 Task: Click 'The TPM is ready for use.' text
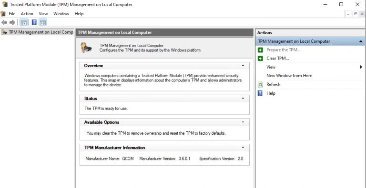(106, 109)
